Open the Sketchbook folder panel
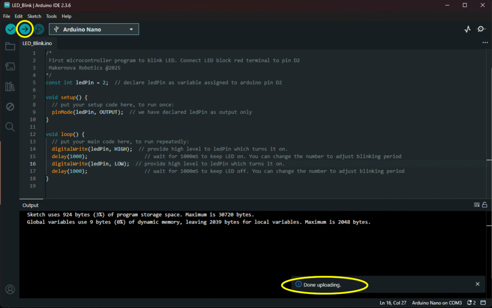This screenshot has height=308, width=492. coord(10,47)
